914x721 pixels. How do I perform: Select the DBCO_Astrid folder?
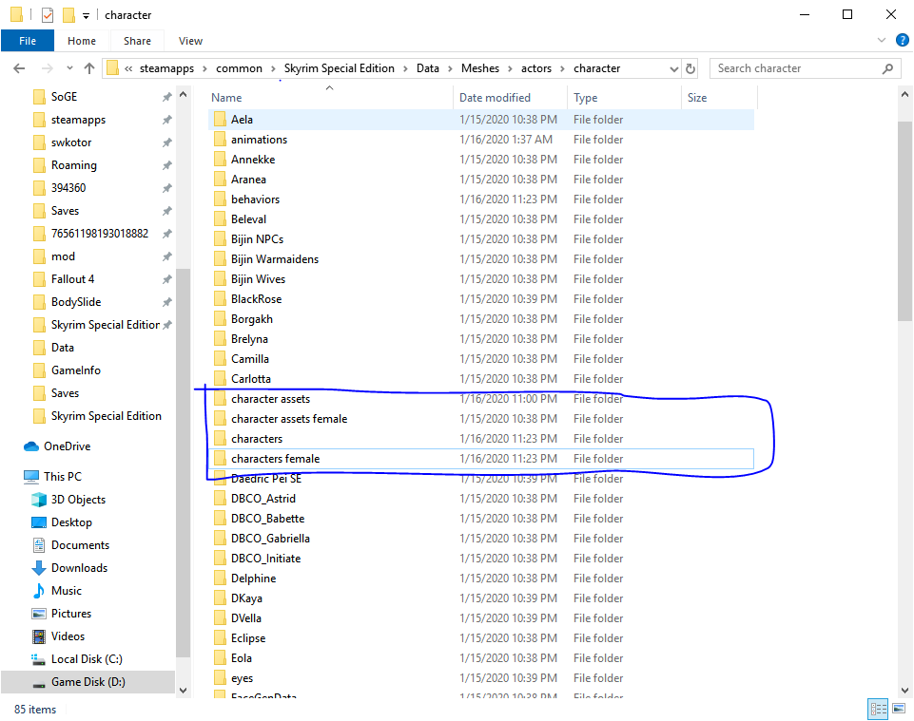[481, 499]
